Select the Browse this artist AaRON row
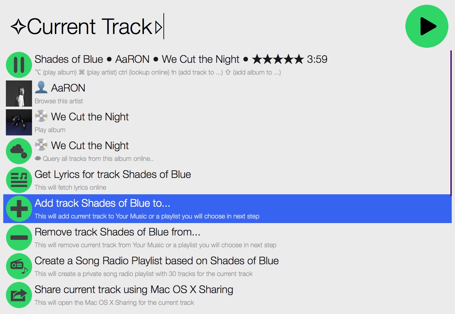455x314 pixels. 227,94
